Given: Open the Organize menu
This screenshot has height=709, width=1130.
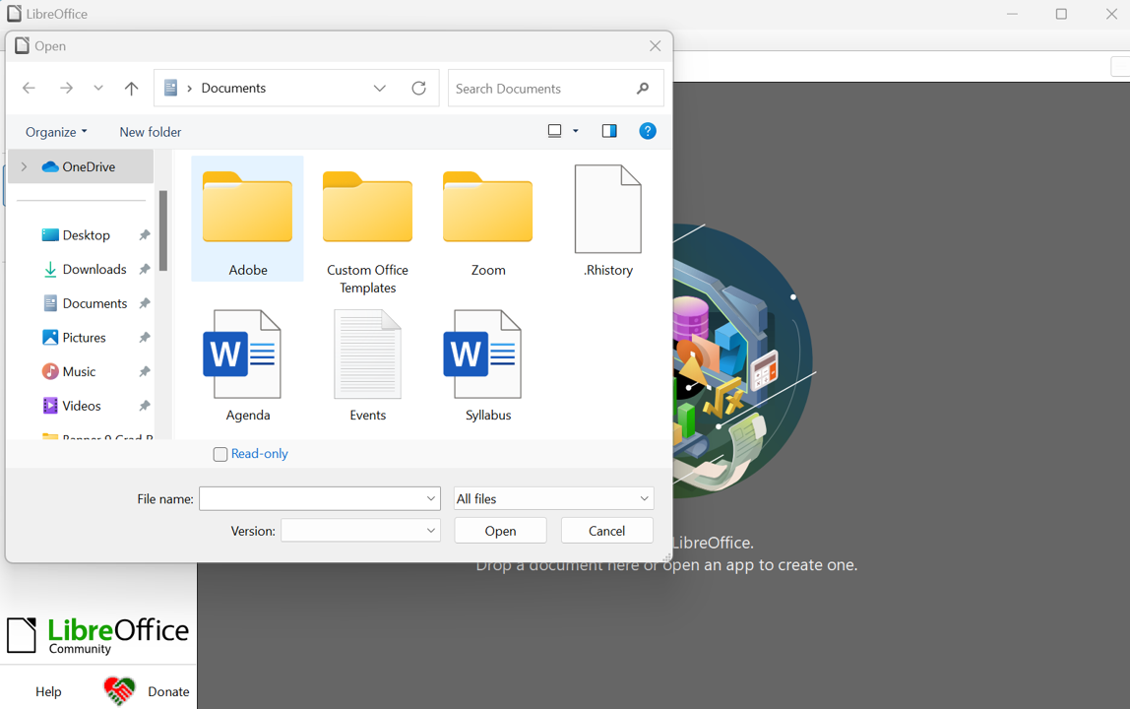Looking at the screenshot, I should click(x=54, y=131).
